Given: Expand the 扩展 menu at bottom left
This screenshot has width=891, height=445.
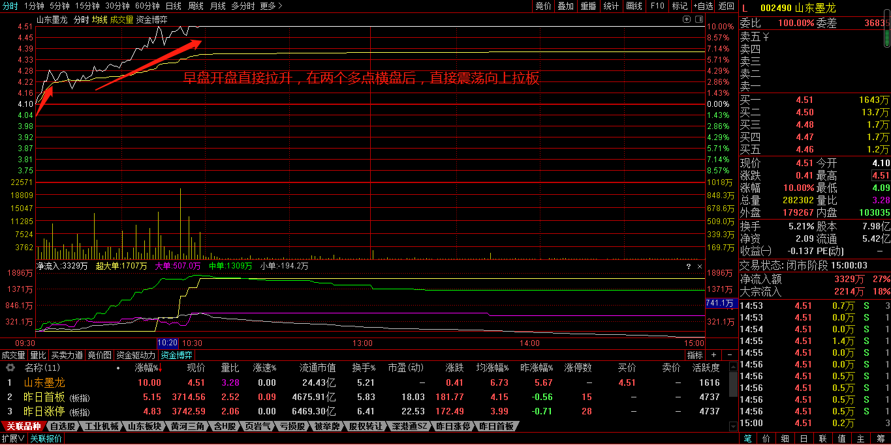Looking at the screenshot, I should 13,438.
